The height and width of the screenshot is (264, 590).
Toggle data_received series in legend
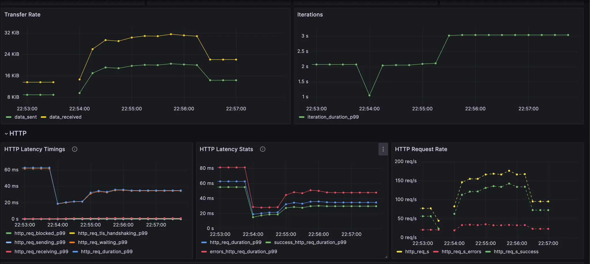[x=65, y=117]
